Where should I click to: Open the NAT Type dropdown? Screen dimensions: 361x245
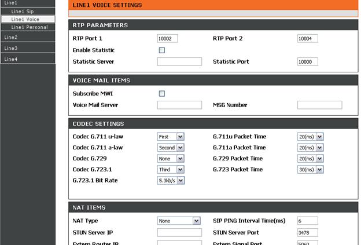pos(179,221)
